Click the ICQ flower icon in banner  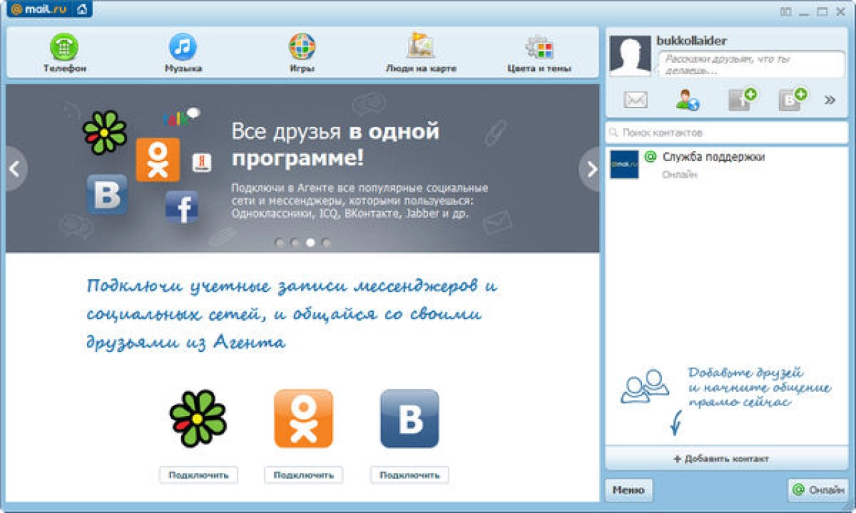pyautogui.click(x=104, y=132)
